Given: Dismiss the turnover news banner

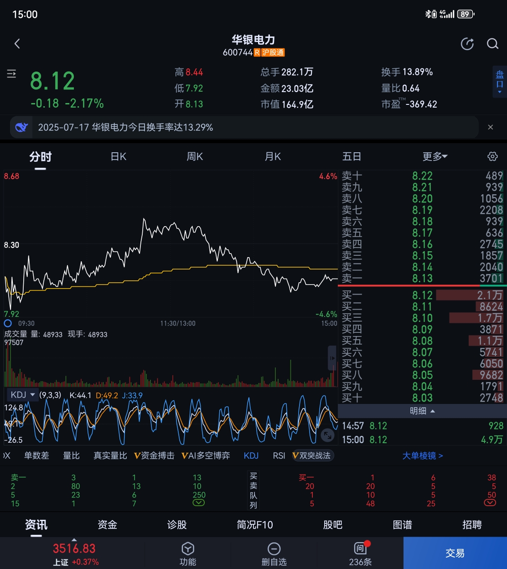Looking at the screenshot, I should coord(491,127).
